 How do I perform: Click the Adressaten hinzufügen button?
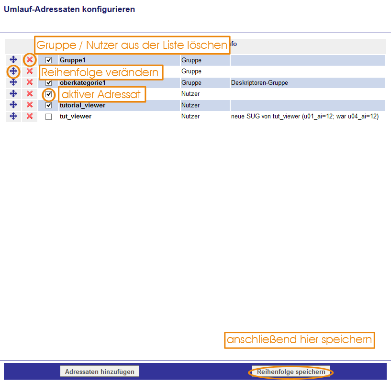point(100,372)
